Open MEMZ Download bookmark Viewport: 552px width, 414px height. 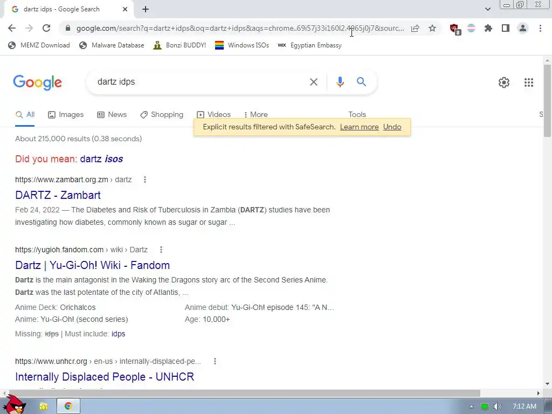[39, 45]
